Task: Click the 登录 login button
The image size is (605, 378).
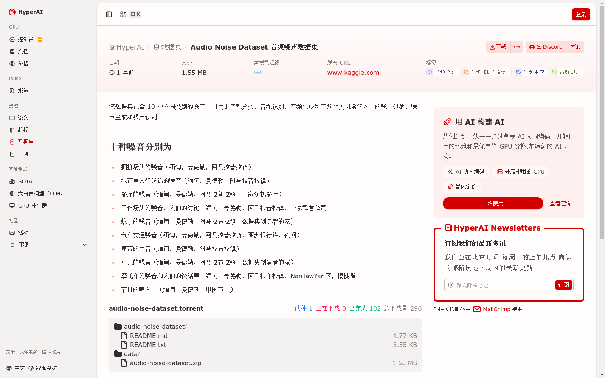Action: [x=581, y=14]
